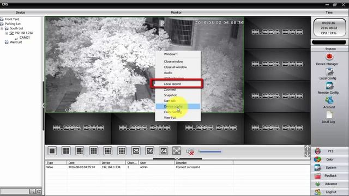Open the System panel

[330, 168]
